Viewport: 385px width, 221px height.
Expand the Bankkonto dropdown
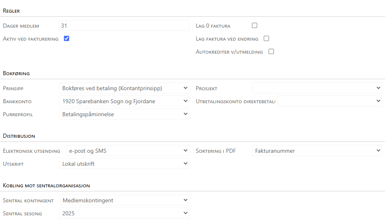point(124,101)
